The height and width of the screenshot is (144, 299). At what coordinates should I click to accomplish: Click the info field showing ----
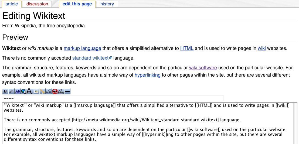[113, 98]
